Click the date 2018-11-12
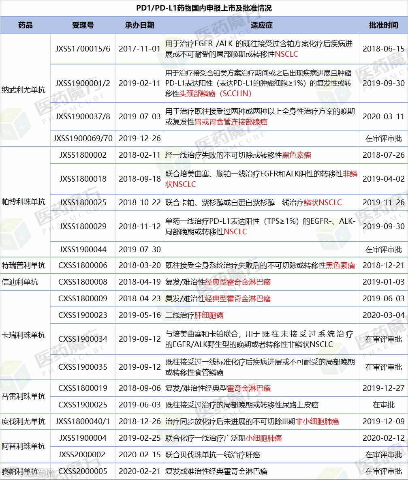The width and height of the screenshot is (408, 480). point(140,226)
